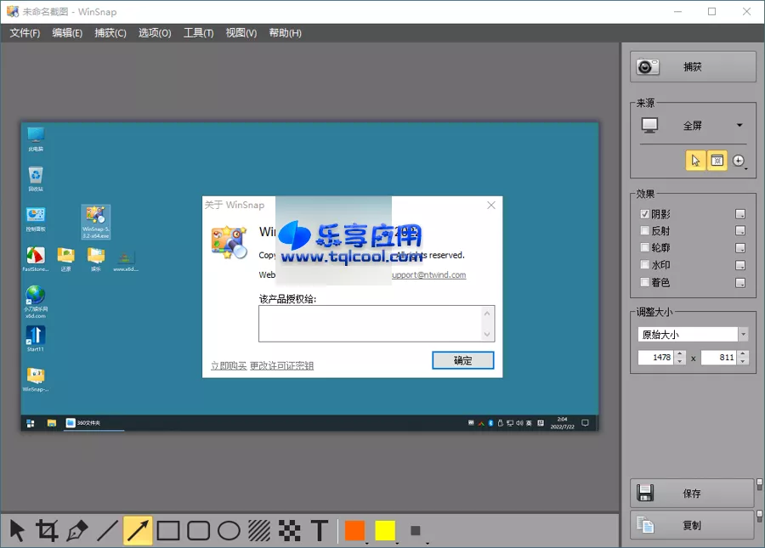Select the pen annotation tool
765x548 pixels.
tap(76, 529)
